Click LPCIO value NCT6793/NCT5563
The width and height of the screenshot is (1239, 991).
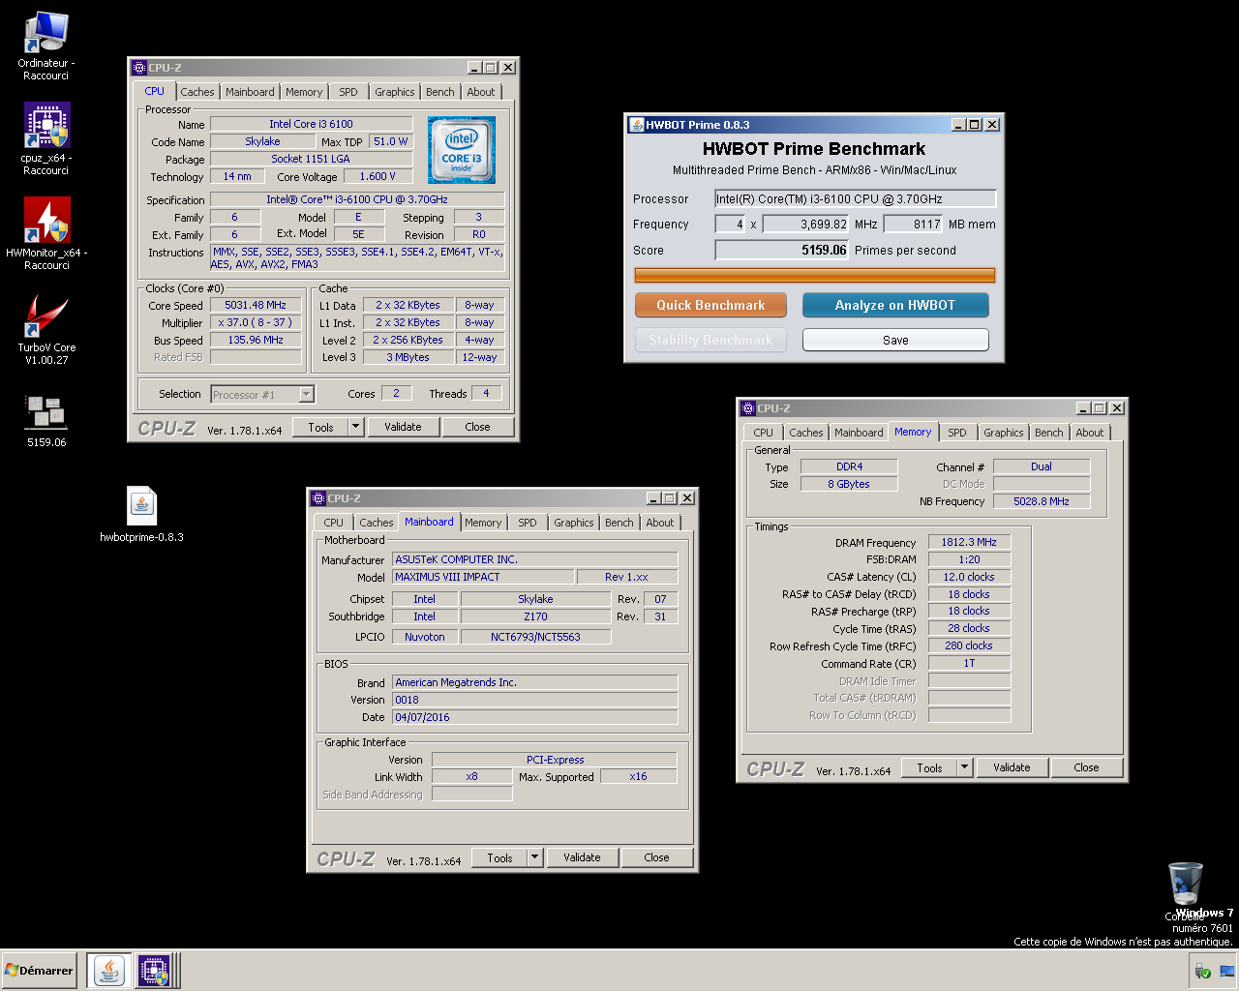(535, 637)
